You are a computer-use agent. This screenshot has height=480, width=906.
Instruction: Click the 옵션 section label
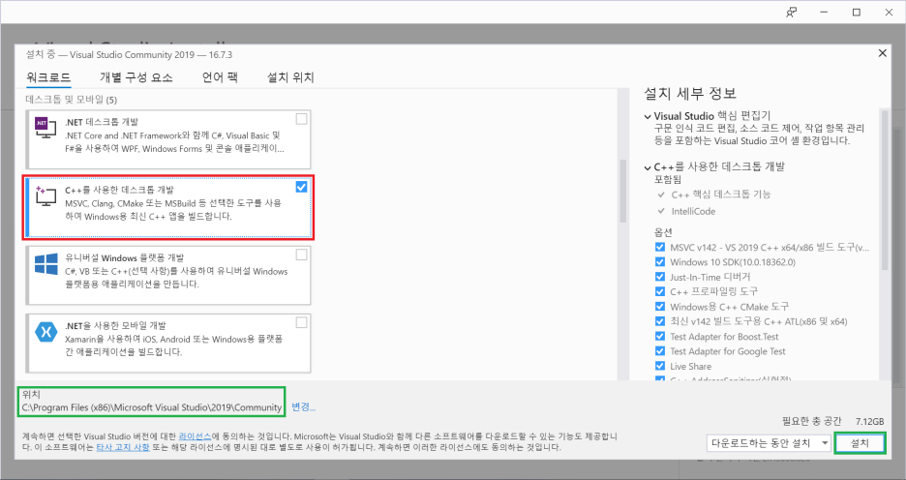click(x=663, y=232)
